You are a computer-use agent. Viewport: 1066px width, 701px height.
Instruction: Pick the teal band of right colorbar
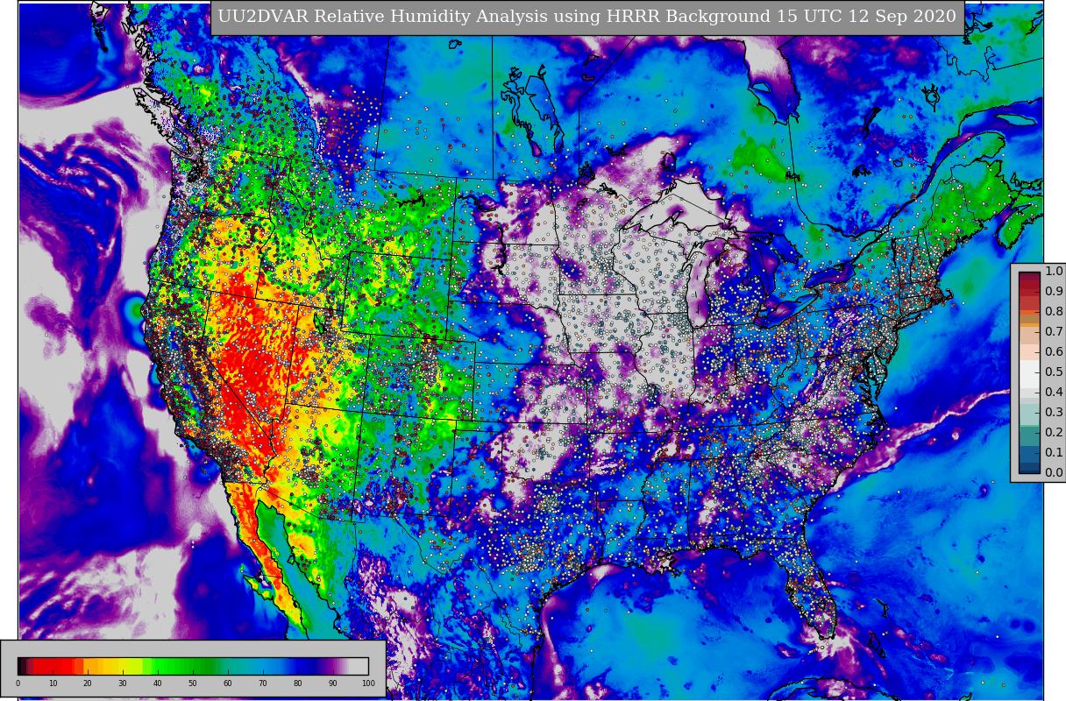coord(1029,435)
